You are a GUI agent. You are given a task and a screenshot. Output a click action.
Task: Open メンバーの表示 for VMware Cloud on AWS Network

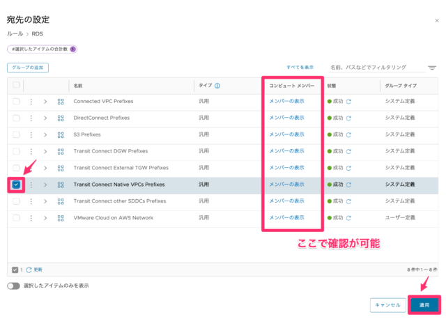click(286, 218)
